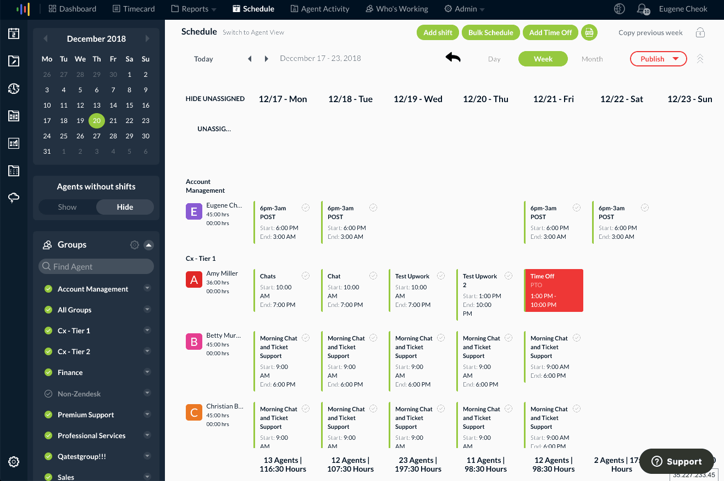Click Amy Miller's red A avatar

(194, 279)
